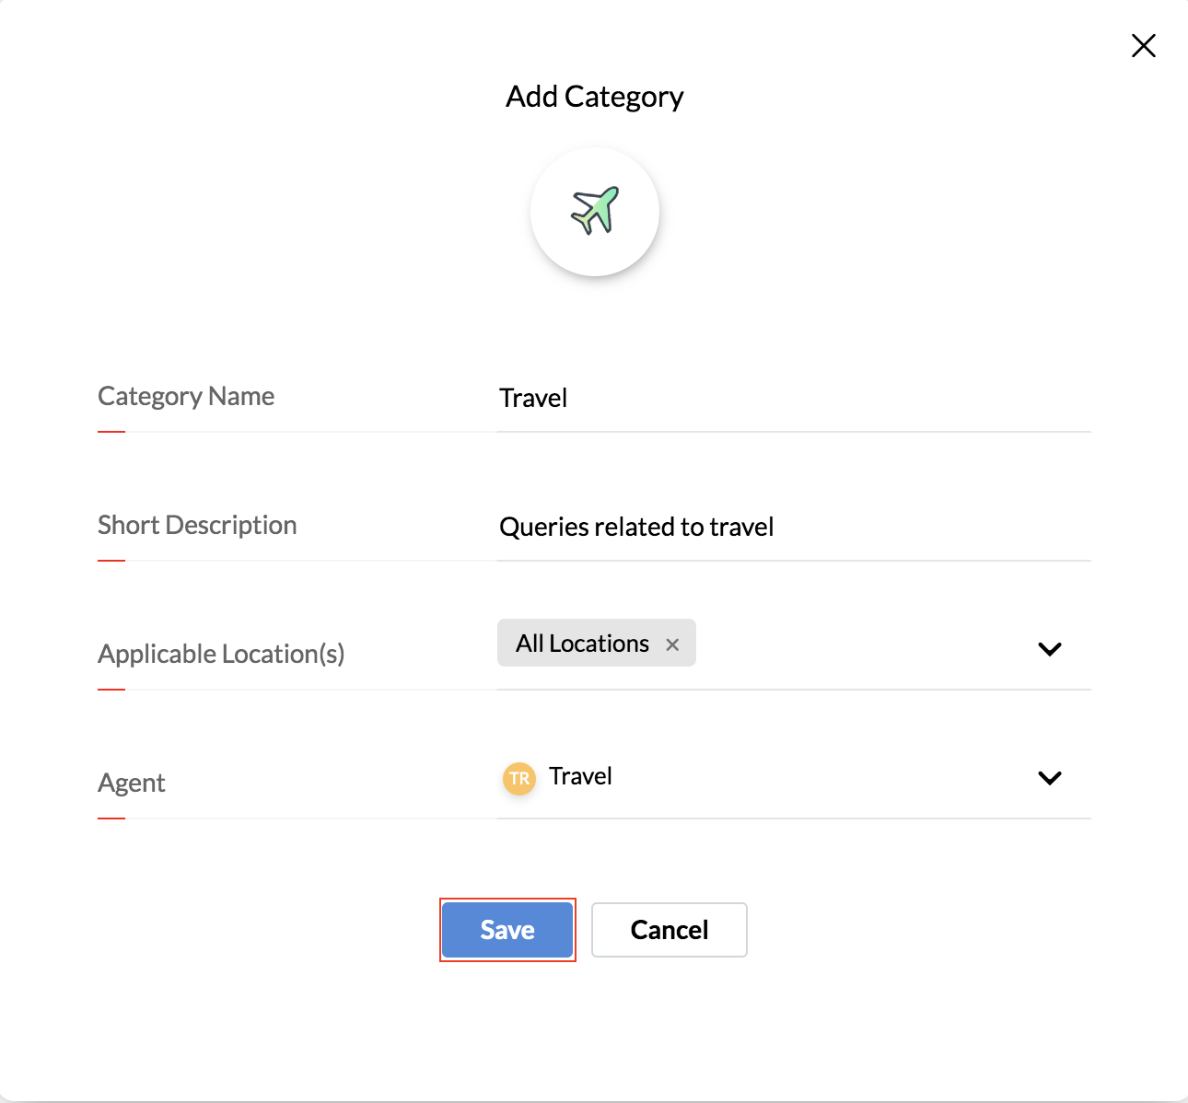
Task: Expand the Agent dropdown arrow
Action: click(x=1049, y=778)
